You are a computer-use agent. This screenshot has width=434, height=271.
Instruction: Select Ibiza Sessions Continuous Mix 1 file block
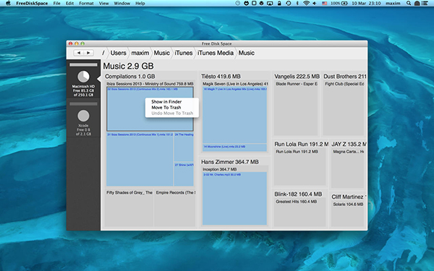140,159
